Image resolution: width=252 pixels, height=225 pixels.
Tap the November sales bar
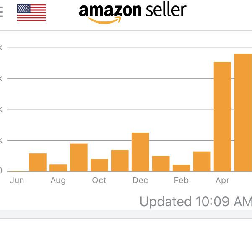pos(120,160)
